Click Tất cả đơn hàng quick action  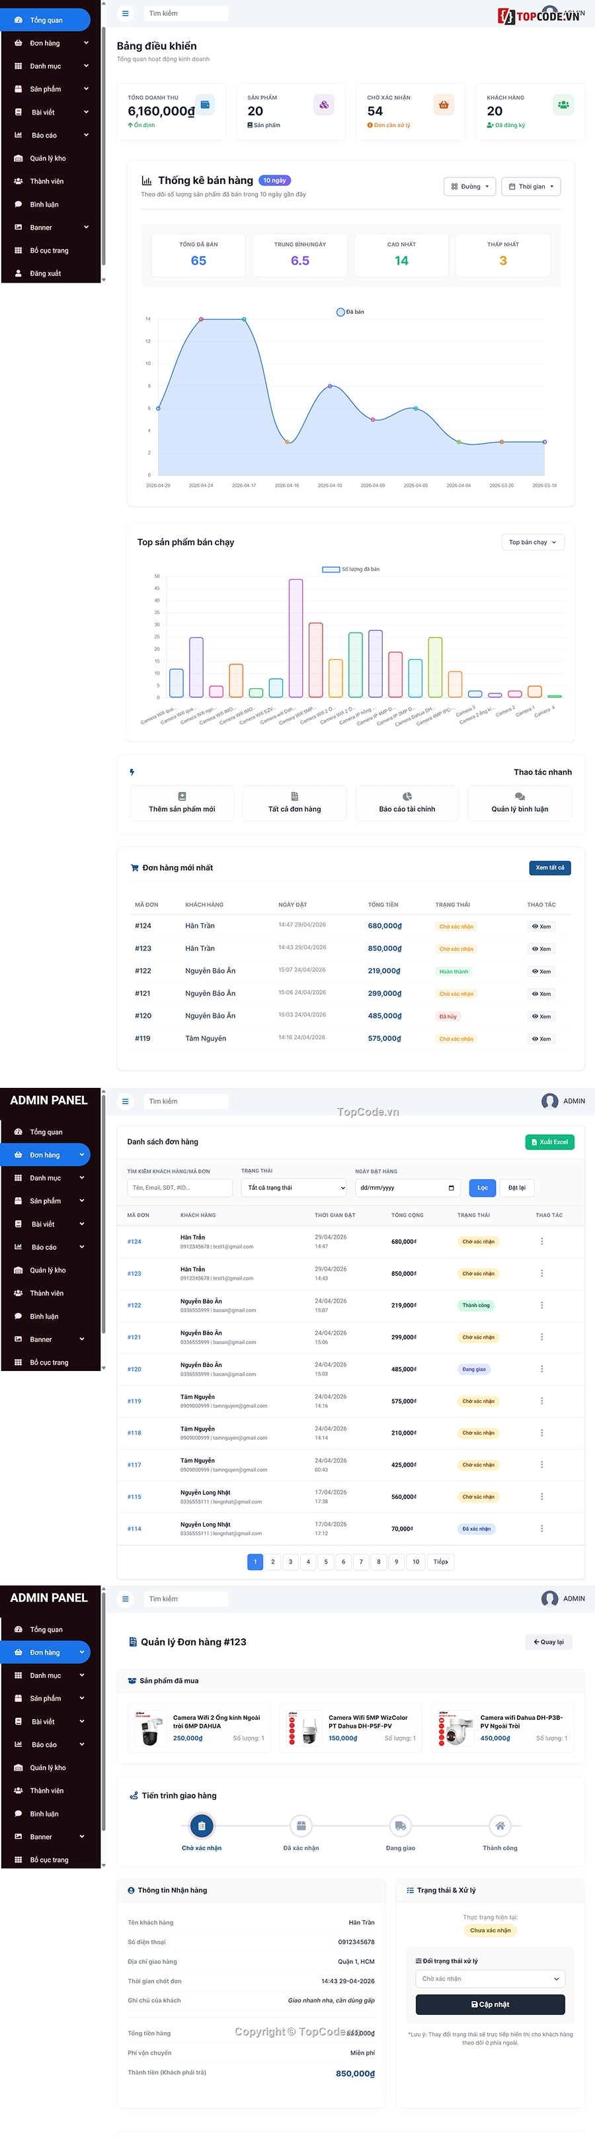point(294,803)
